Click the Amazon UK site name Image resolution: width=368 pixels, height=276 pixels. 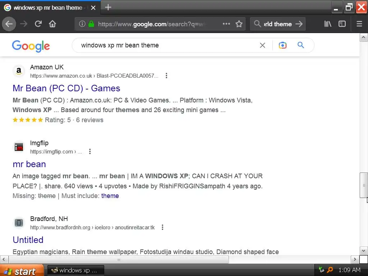pyautogui.click(x=47, y=67)
